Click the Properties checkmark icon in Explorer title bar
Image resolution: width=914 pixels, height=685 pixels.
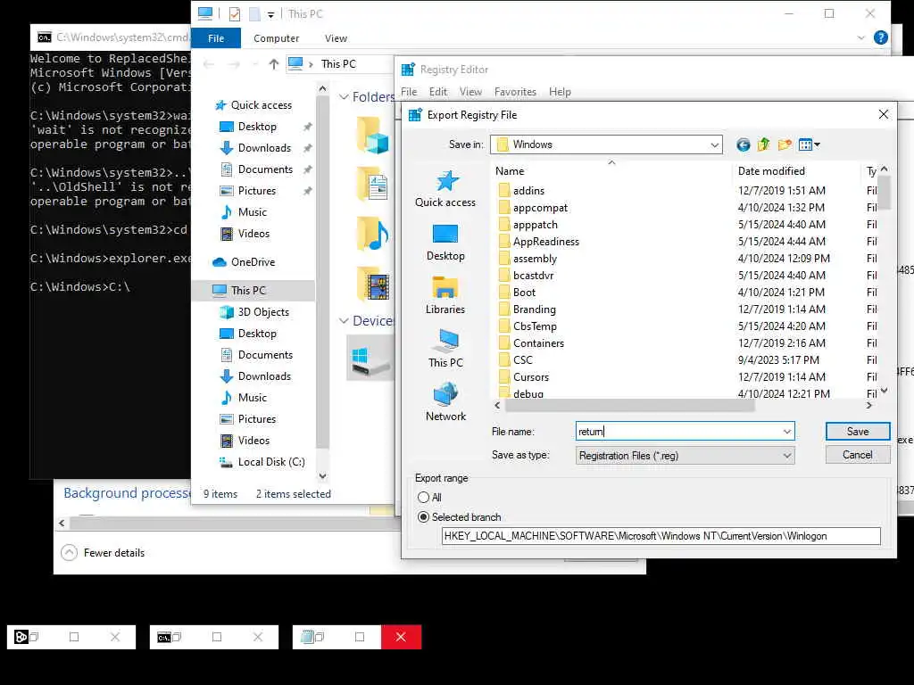235,14
